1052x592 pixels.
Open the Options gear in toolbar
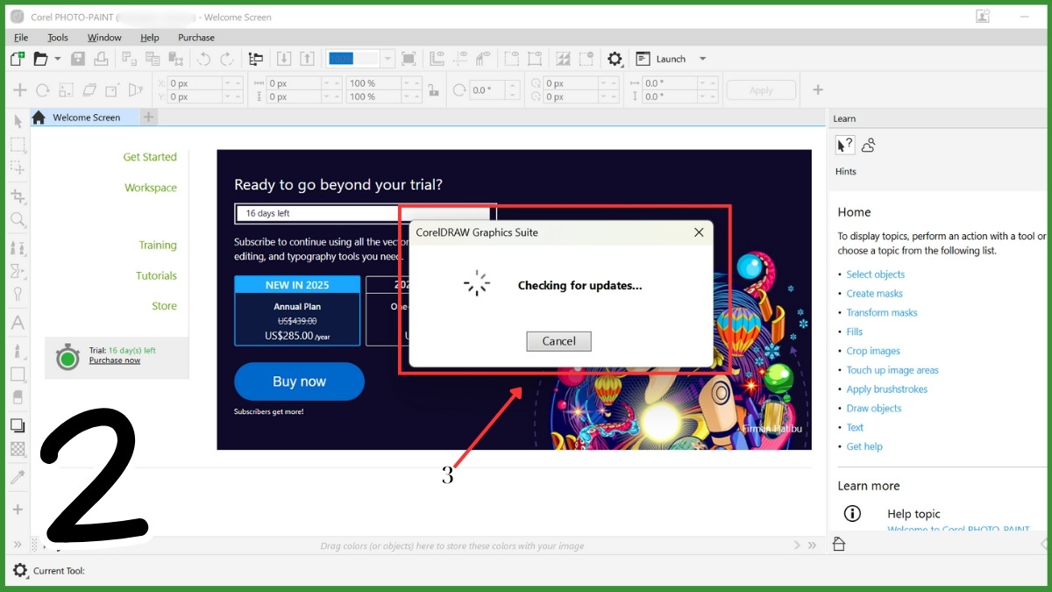[x=615, y=59]
